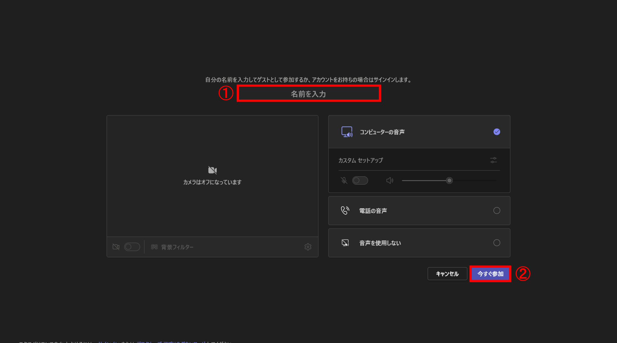This screenshot has width=617, height=343.
Task: Click the speaker volume icon
Action: (390, 181)
